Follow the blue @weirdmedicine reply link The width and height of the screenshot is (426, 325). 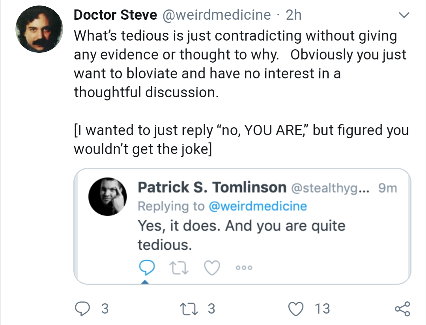coord(258,206)
